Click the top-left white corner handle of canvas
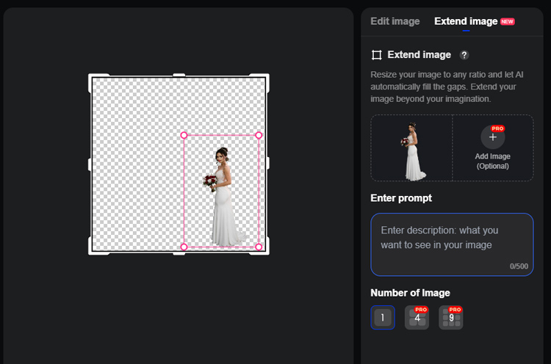551x364 pixels. 91,76
